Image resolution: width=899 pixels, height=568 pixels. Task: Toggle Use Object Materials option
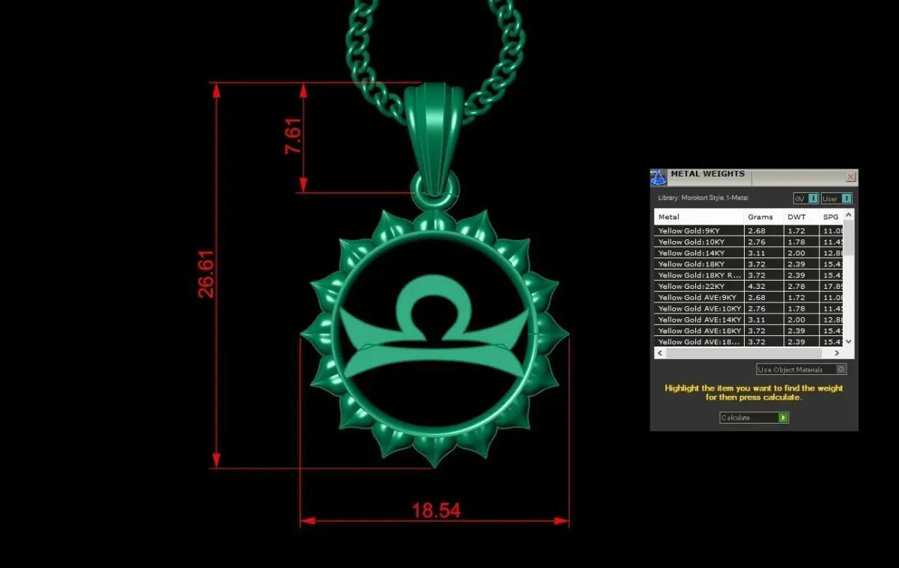click(x=801, y=369)
